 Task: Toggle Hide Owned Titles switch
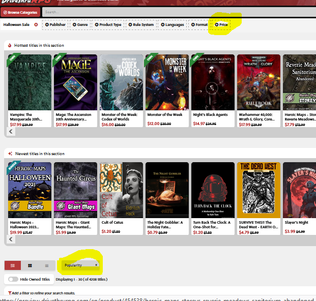(x=13, y=279)
